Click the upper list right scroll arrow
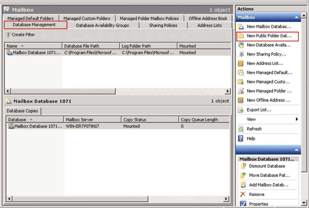This screenshot has height=208, width=309. [x=228, y=91]
